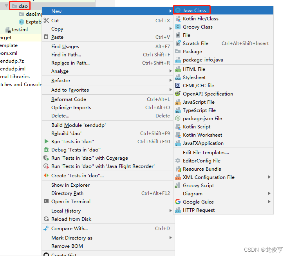This screenshot has width=289, height=256.
Task: Click the Stylesheet CSS icon
Action: (x=178, y=78)
